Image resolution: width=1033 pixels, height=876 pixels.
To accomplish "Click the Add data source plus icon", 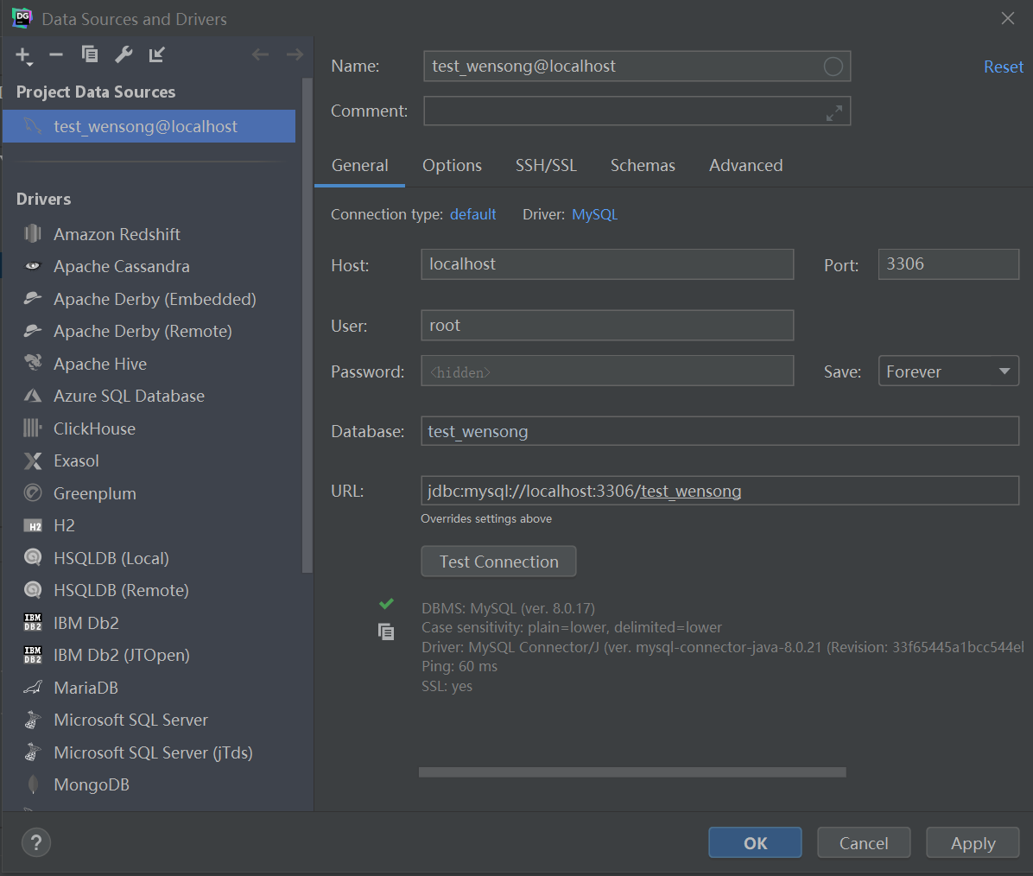I will coord(23,55).
